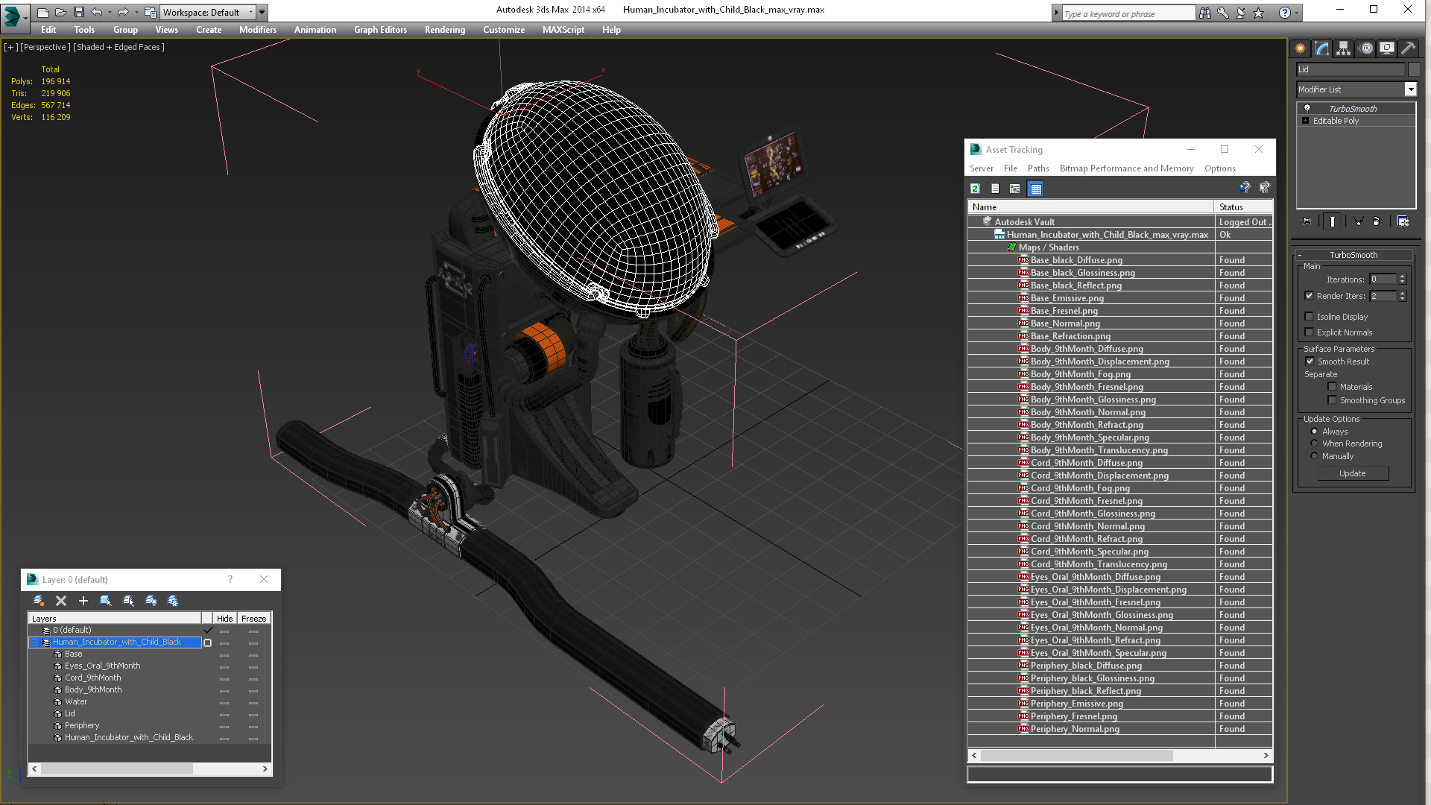Collapse Human_Incubator_with_Child_Black layer tree node

click(x=34, y=643)
